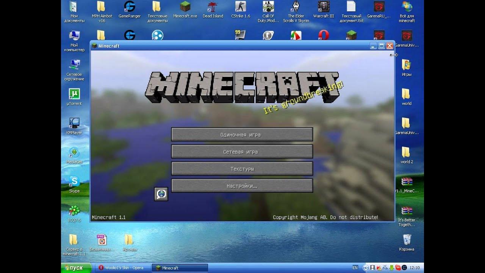
Task: Open the Dead Island desktop shortcut
Action: [213, 10]
